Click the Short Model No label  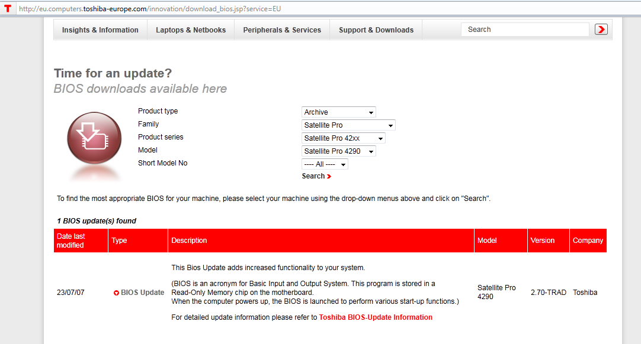click(163, 163)
